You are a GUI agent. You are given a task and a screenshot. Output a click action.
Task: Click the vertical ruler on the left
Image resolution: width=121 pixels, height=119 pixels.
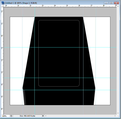coord(2,61)
